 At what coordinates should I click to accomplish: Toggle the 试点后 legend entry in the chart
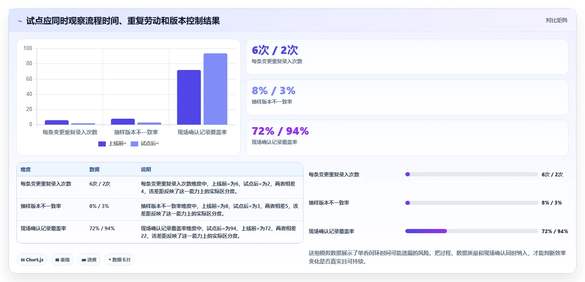(145, 144)
